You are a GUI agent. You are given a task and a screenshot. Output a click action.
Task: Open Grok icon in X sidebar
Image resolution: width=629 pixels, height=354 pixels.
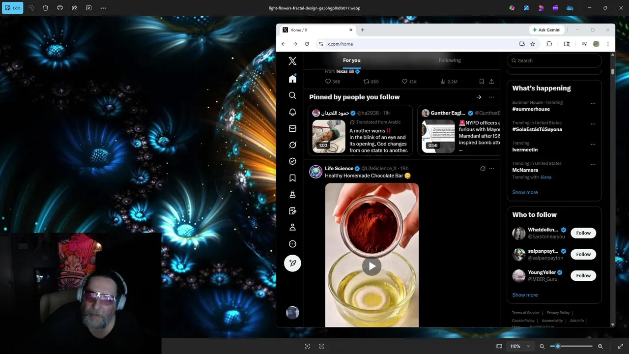(x=292, y=145)
